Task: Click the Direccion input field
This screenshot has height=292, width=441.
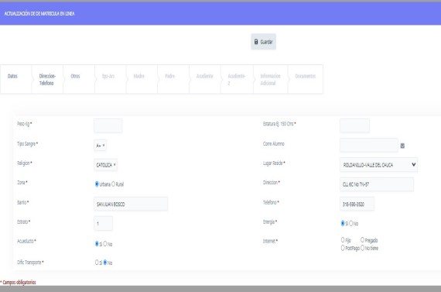Action: pyautogui.click(x=377, y=184)
